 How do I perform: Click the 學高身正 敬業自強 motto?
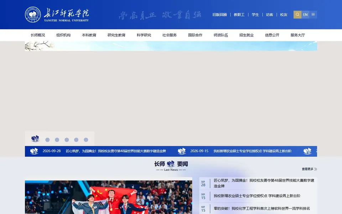point(160,15)
